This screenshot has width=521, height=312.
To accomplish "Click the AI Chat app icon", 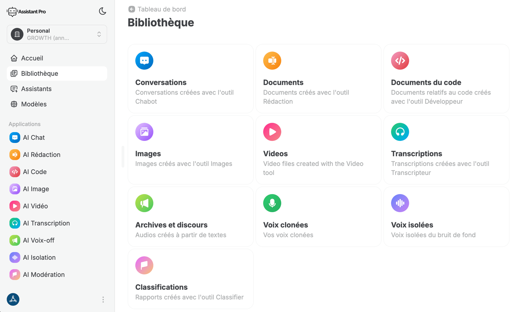I will tap(15, 137).
